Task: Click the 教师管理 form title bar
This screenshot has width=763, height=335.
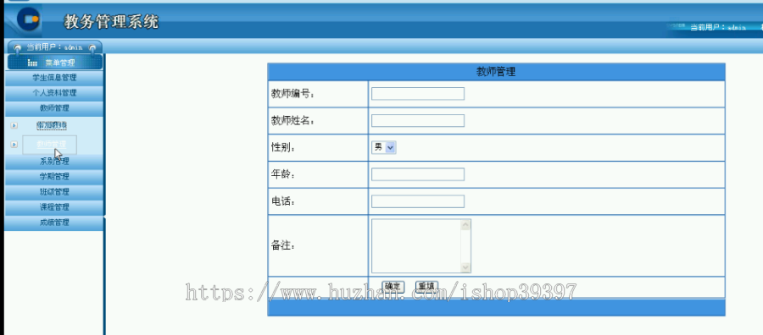Action: 496,72
